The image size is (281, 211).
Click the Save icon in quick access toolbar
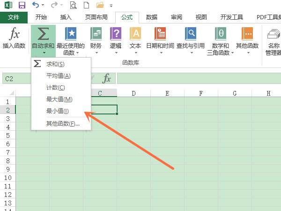pos(22,6)
